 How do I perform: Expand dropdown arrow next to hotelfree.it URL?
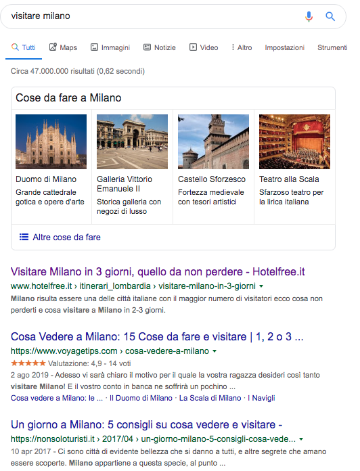pos(261,286)
